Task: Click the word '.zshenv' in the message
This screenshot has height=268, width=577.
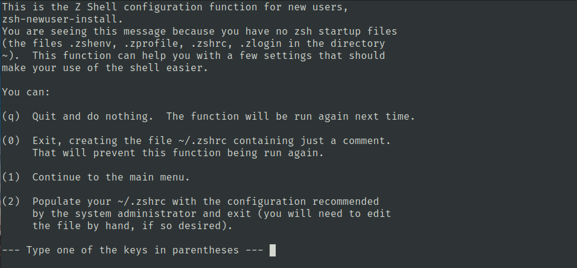Action: (x=90, y=44)
